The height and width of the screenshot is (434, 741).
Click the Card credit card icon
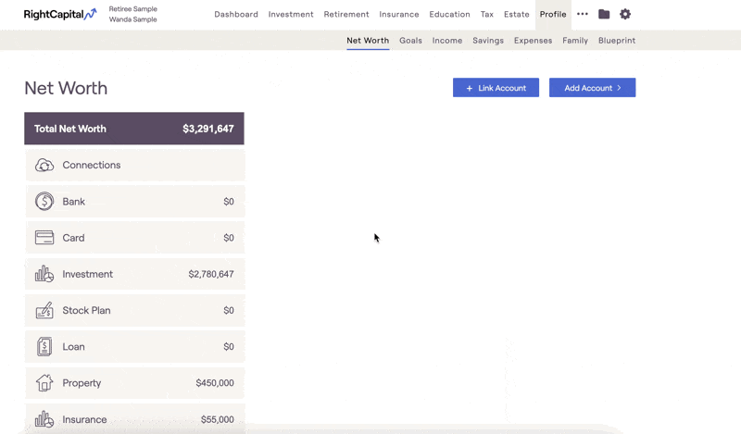click(44, 238)
